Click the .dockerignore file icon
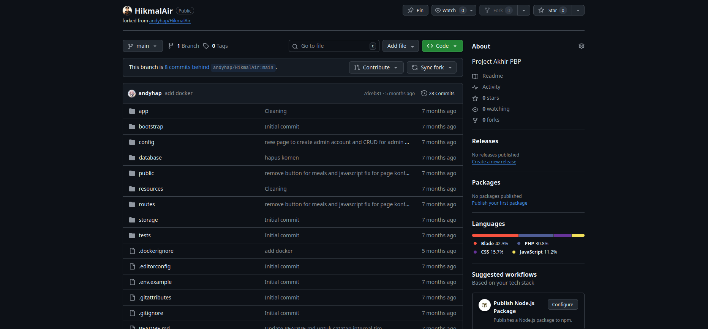 [x=132, y=251]
